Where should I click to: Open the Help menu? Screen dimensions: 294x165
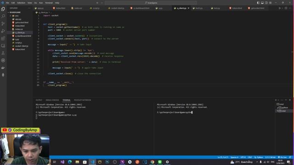57,3
